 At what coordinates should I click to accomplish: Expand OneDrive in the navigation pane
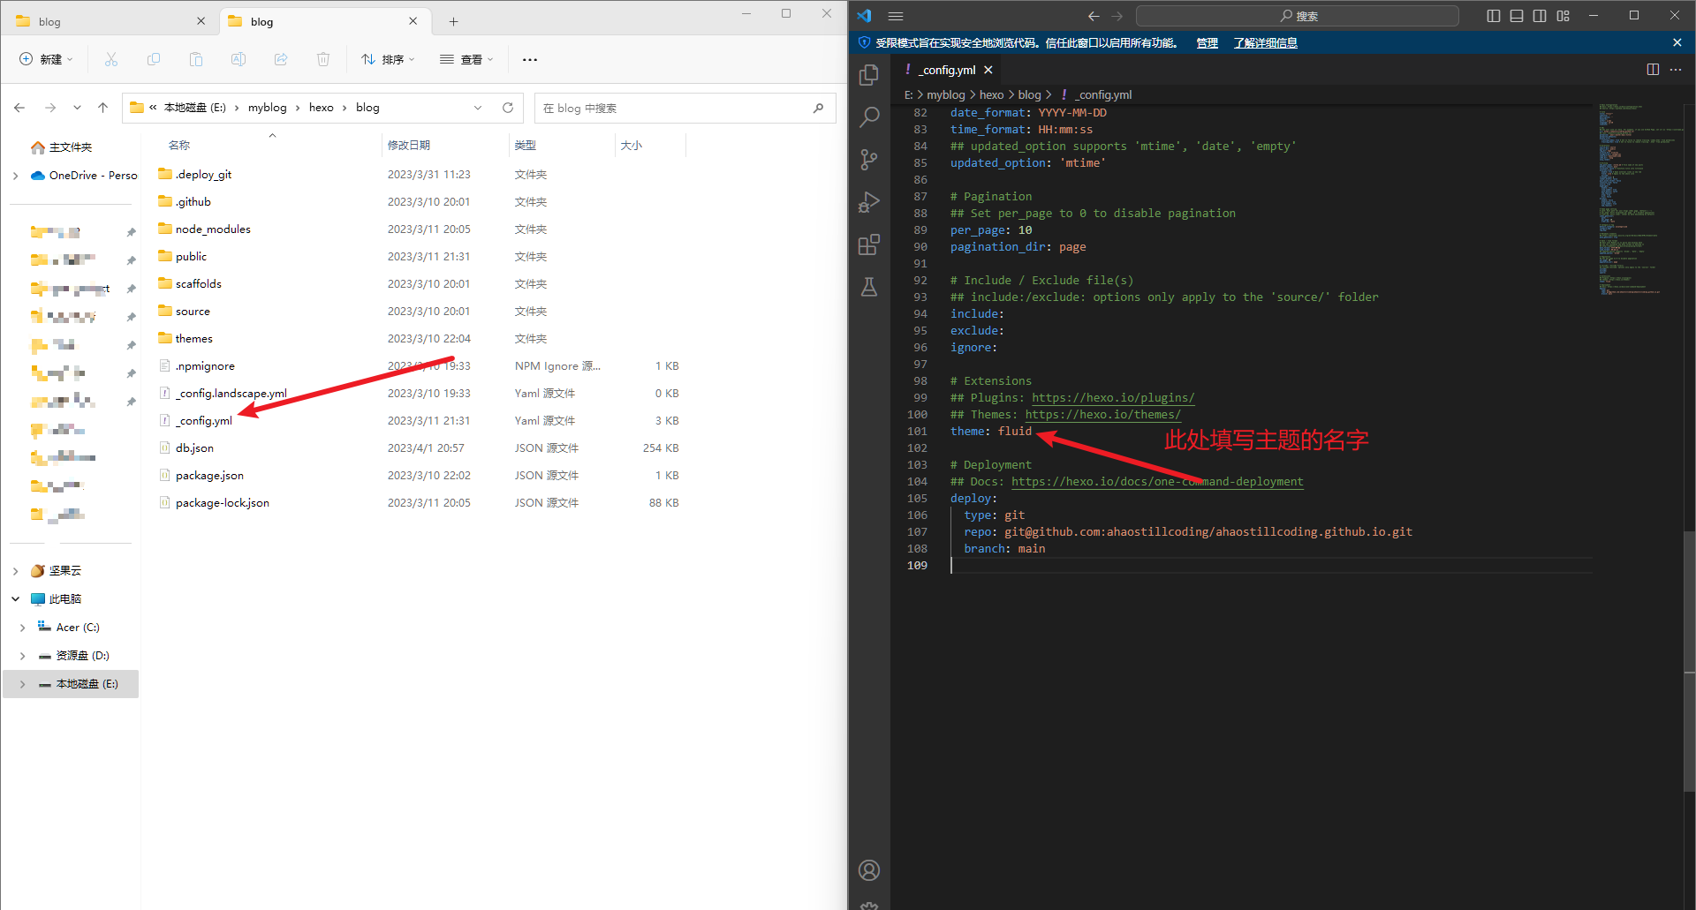[x=16, y=176]
